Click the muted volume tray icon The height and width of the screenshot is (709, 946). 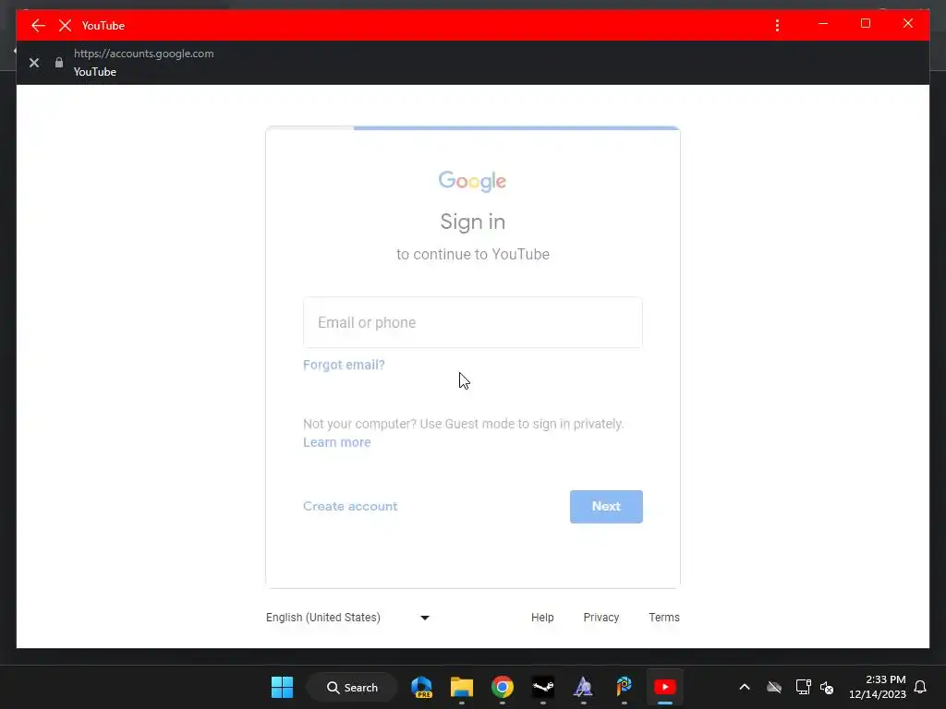pyautogui.click(x=827, y=687)
